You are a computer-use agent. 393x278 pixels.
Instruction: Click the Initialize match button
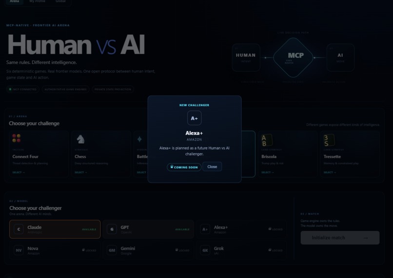(x=340, y=238)
